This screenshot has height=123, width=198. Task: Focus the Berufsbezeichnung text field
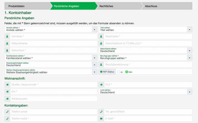(148, 64)
